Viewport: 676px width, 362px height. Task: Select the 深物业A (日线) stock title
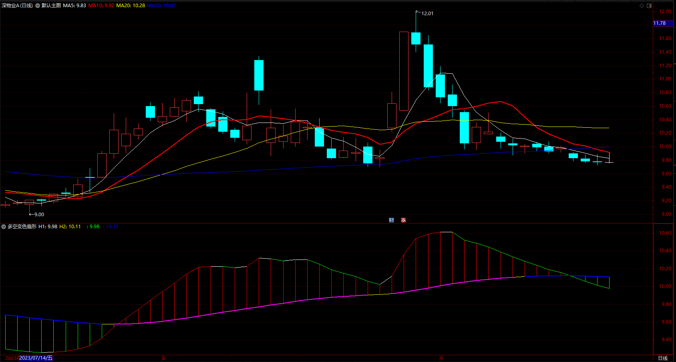coord(17,6)
